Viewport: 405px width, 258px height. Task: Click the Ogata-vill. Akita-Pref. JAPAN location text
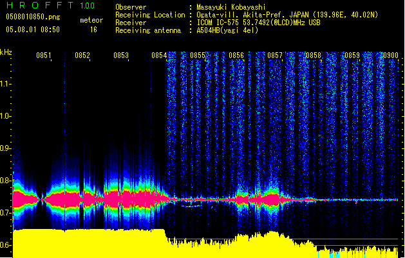click(x=287, y=15)
